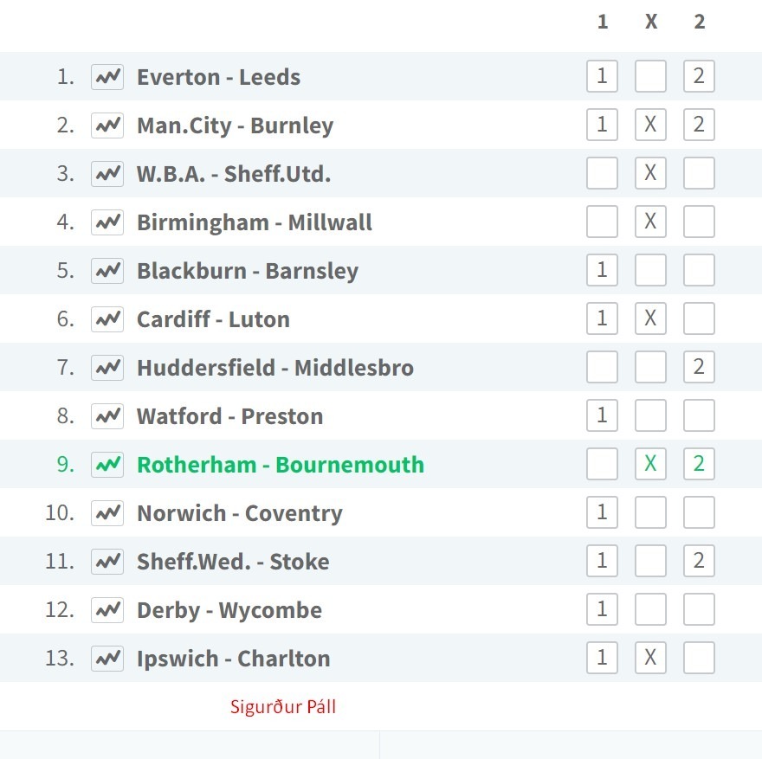Deselect the 1 box for Watford - Preston

[602, 415]
